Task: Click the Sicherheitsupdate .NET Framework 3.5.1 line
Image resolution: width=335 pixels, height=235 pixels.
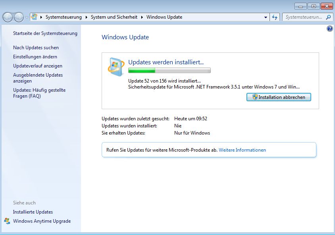Action: 214,87
